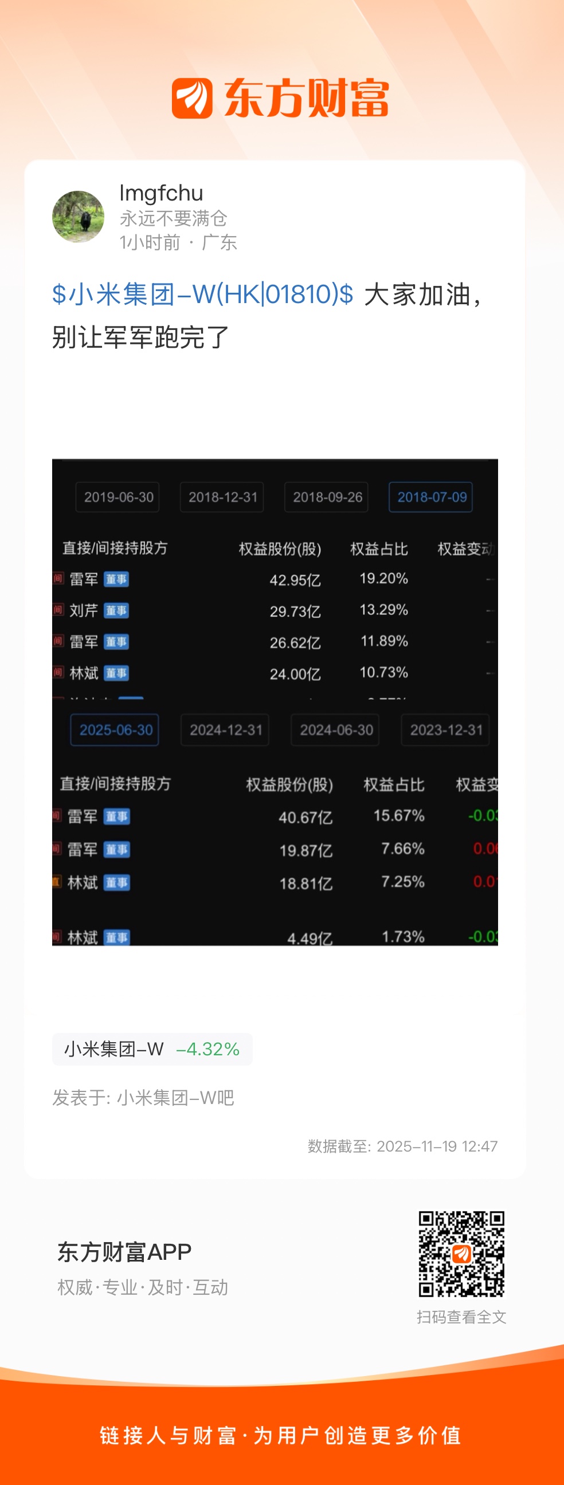This screenshot has height=1485, width=564.
Task: Click the 13.29% stake value
Action: [384, 610]
